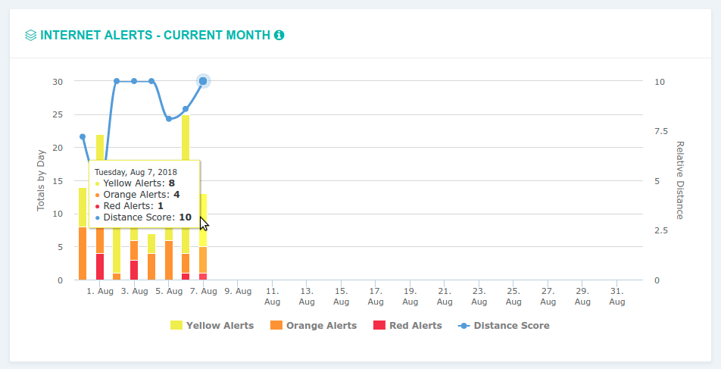Hide the Orange Alerts series via legend label
The width and height of the screenshot is (721, 369).
[321, 326]
